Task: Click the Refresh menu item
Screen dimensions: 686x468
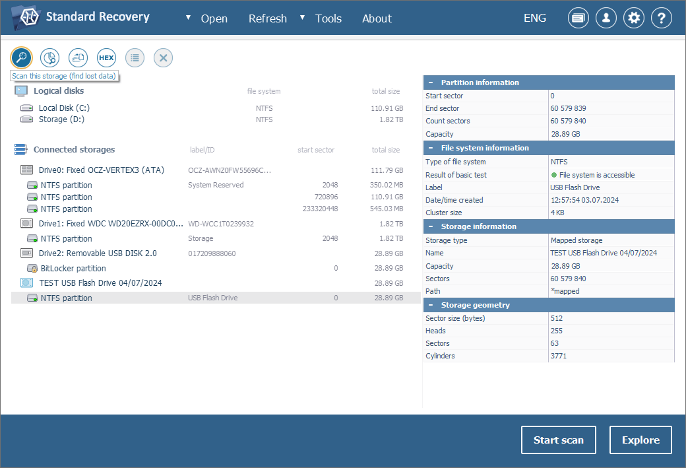Action: [x=267, y=18]
